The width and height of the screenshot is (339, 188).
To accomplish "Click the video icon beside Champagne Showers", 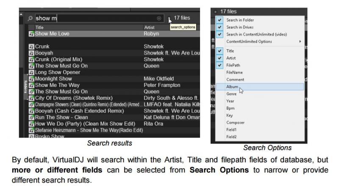I will coord(31,104).
